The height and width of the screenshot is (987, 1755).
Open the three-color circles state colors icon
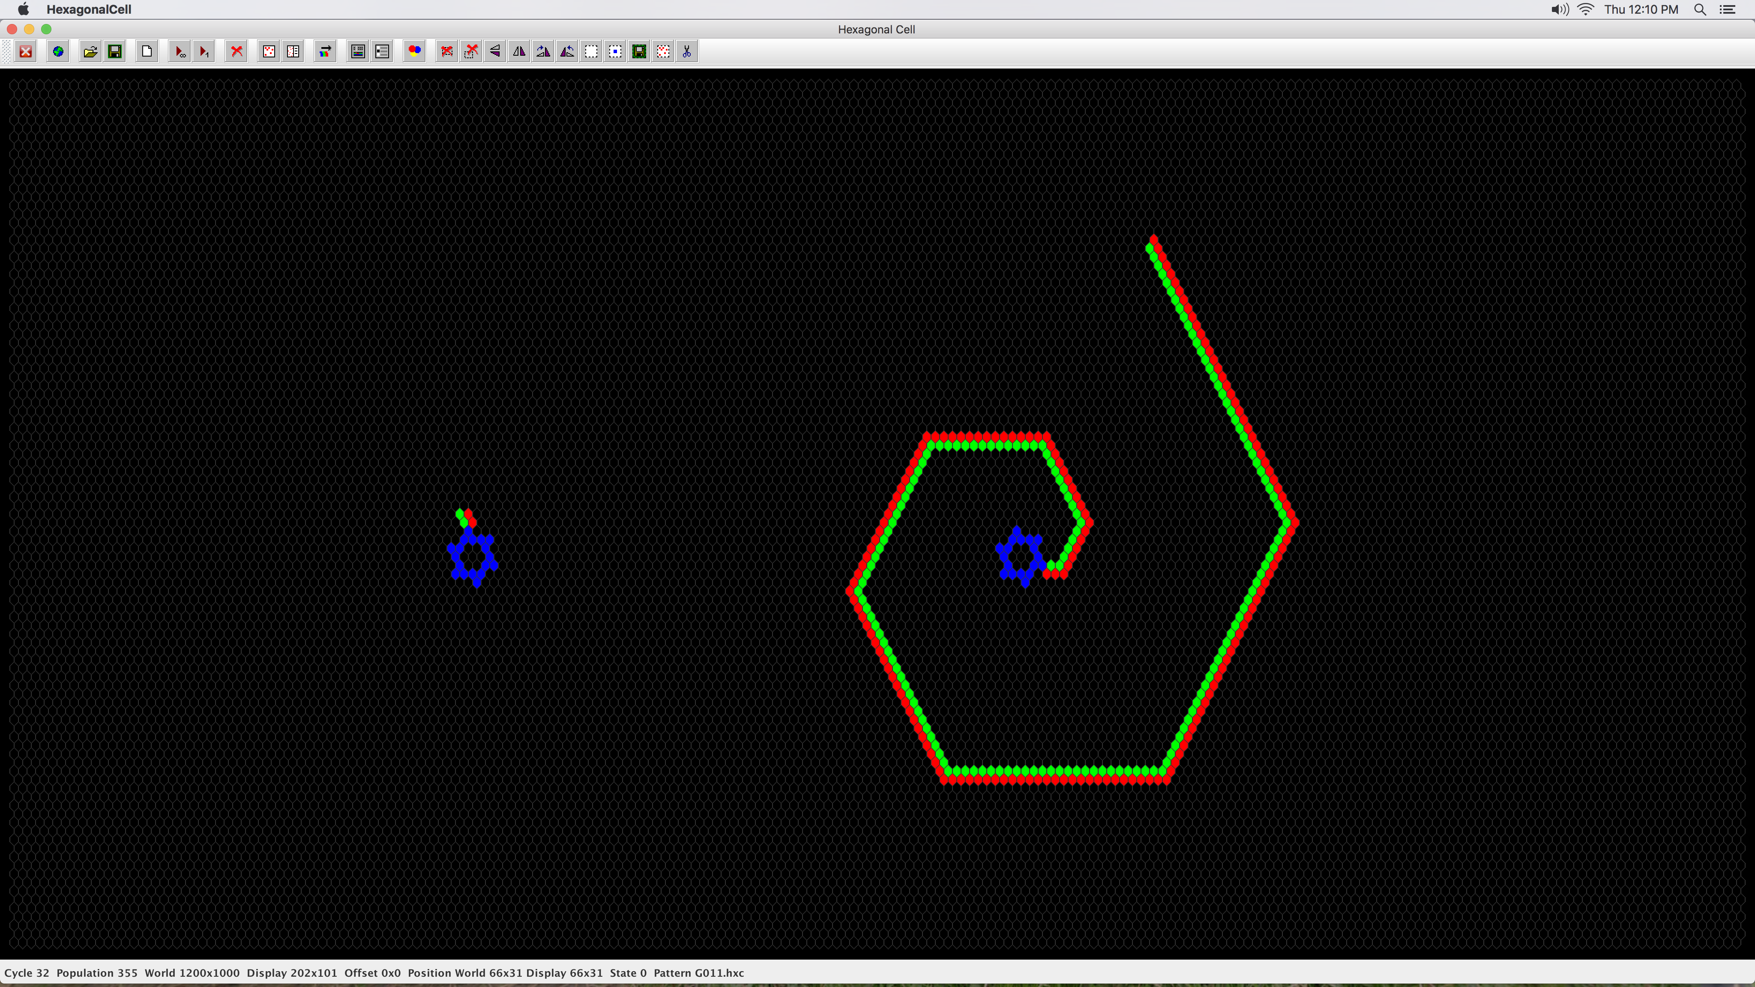[x=413, y=52]
